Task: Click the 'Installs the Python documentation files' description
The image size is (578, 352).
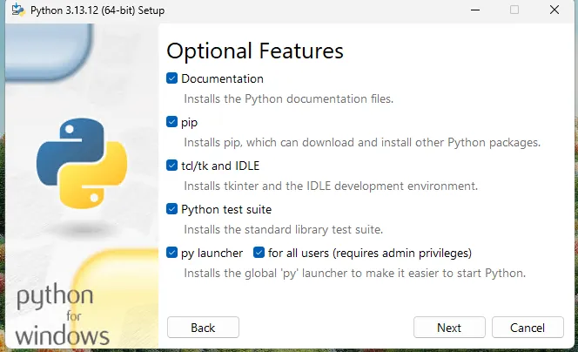Action: pos(288,98)
